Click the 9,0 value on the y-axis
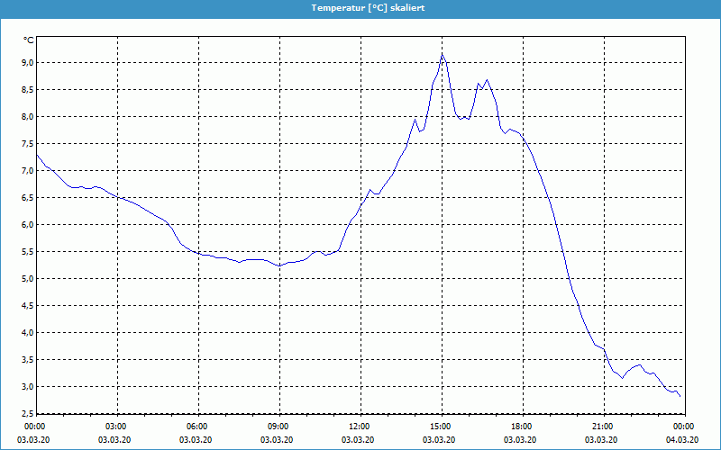 point(28,62)
